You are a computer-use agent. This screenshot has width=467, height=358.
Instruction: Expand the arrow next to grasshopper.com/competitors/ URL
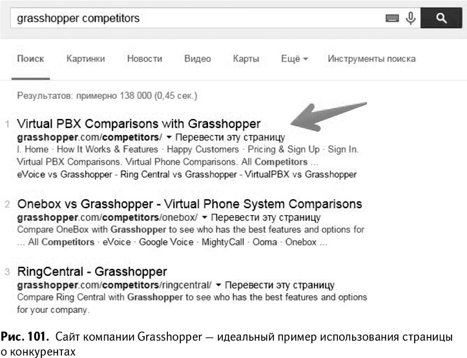click(169, 138)
